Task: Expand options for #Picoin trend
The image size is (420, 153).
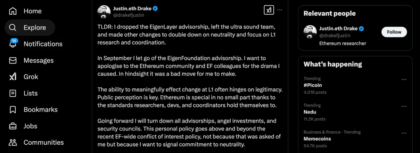Action: 404,79
